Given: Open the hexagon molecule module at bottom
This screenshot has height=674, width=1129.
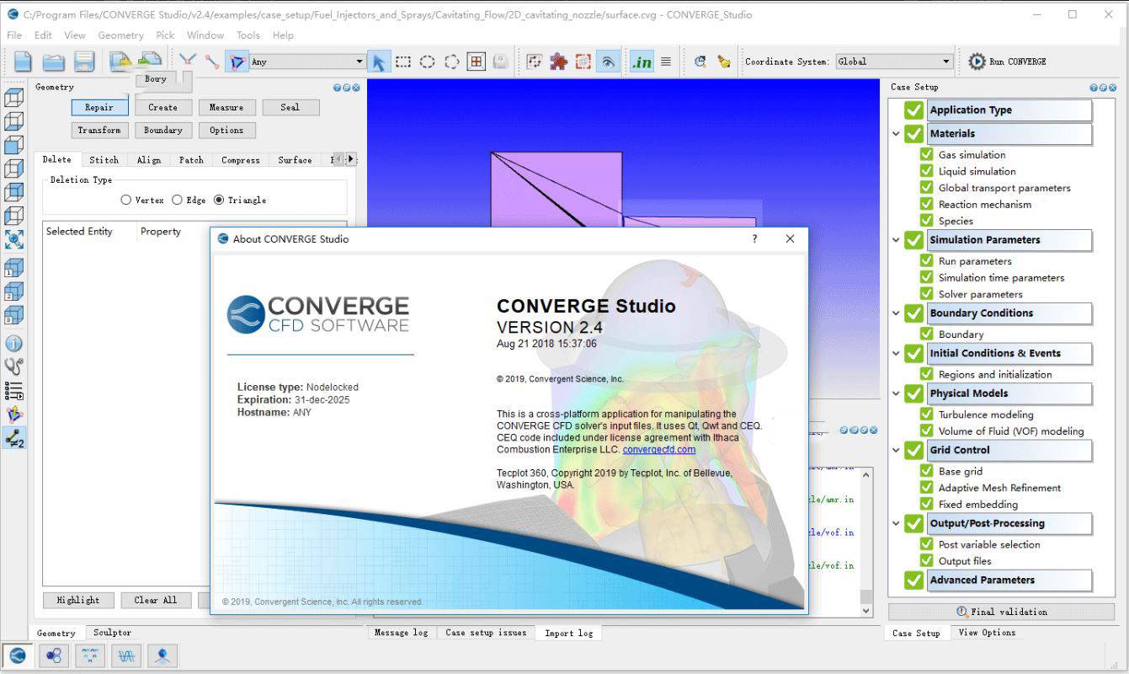Looking at the screenshot, I should 54,655.
